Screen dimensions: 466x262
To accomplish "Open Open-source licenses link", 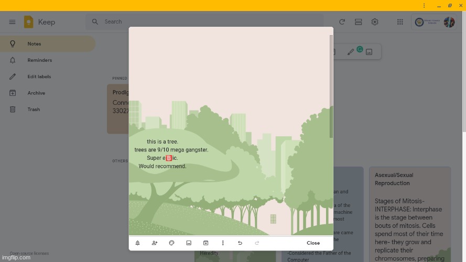I will 29,254.
